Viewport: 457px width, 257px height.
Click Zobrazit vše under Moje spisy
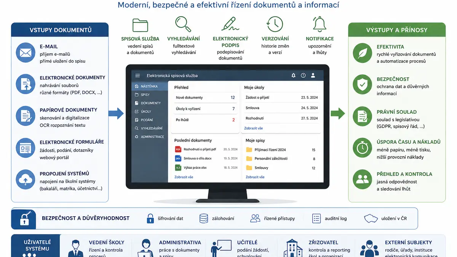tap(255, 177)
